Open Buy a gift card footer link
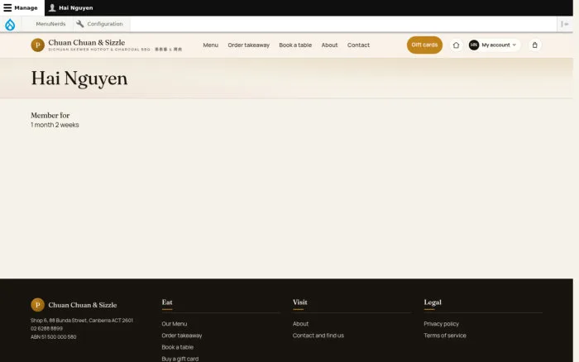This screenshot has height=362, width=579. click(179, 359)
